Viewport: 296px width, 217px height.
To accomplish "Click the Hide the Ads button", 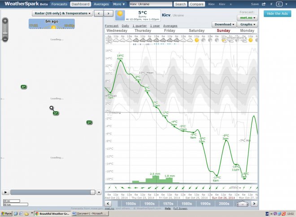I will coord(277,13).
